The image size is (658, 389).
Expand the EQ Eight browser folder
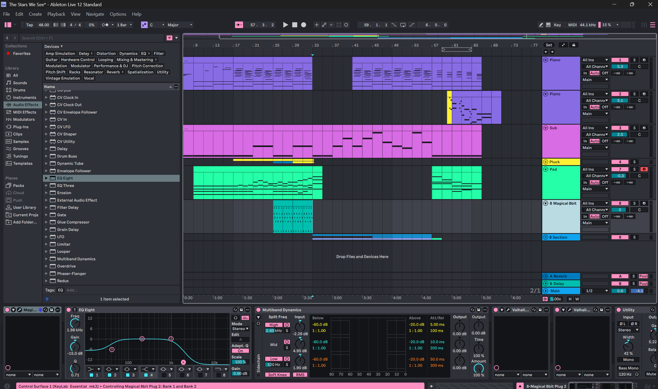[x=46, y=178]
